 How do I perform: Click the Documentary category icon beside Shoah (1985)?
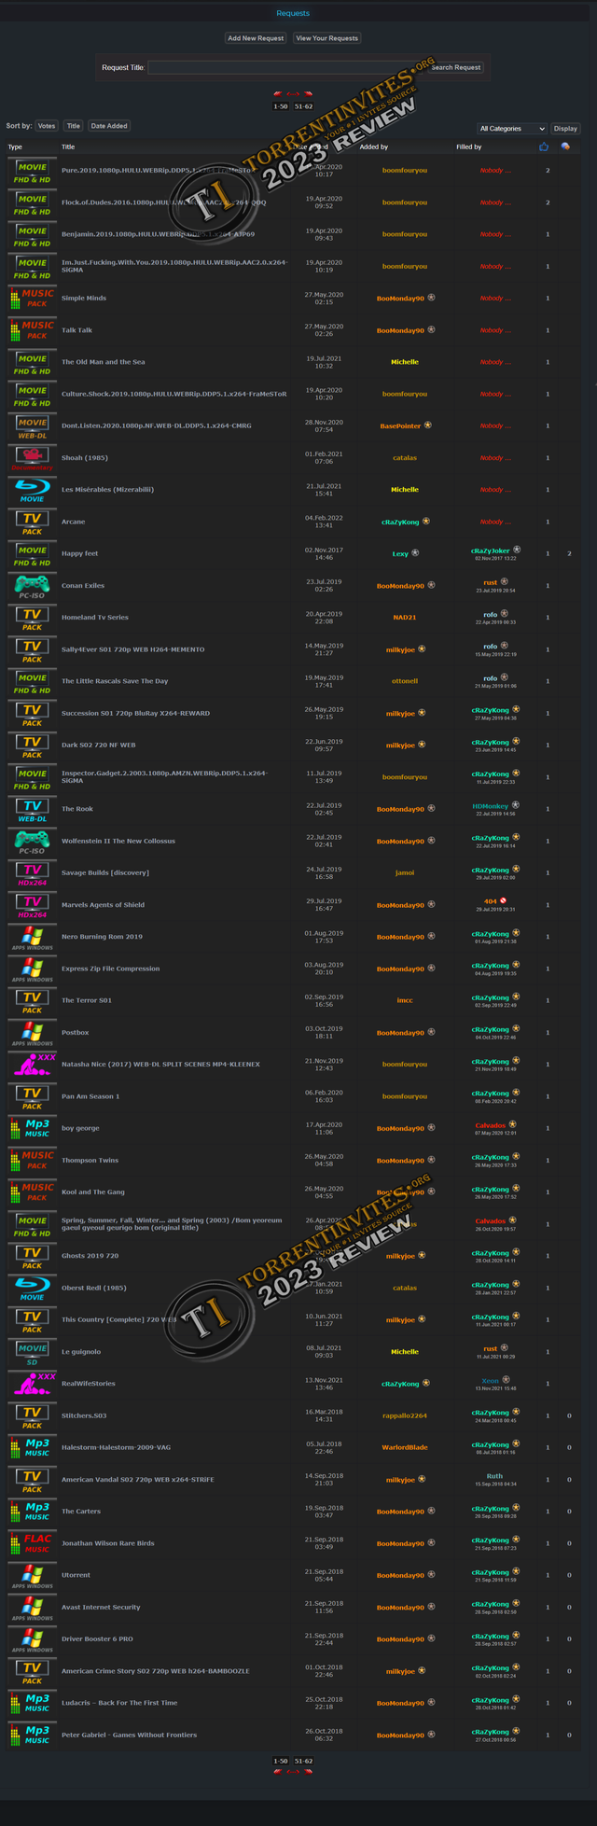click(x=33, y=458)
